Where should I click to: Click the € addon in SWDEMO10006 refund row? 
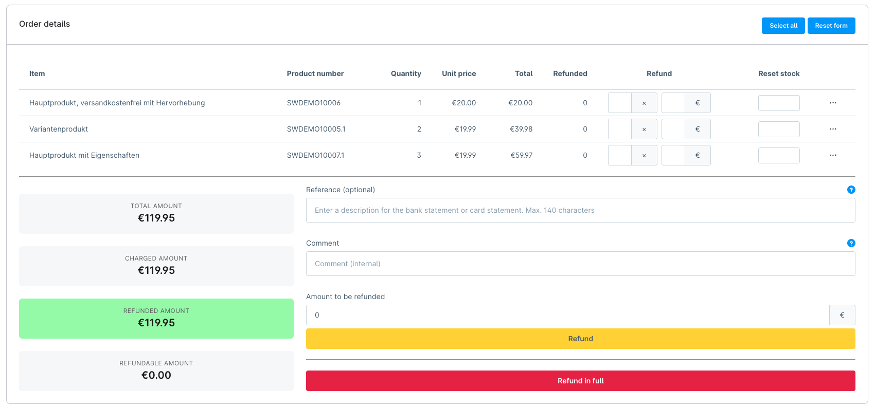[x=698, y=103]
